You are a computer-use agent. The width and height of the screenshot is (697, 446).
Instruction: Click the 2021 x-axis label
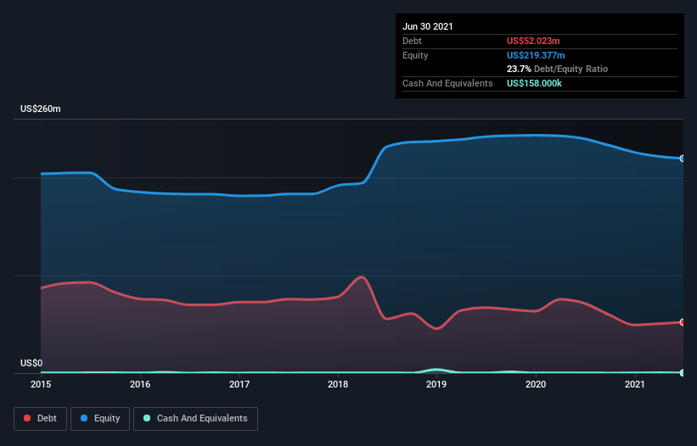pos(635,384)
